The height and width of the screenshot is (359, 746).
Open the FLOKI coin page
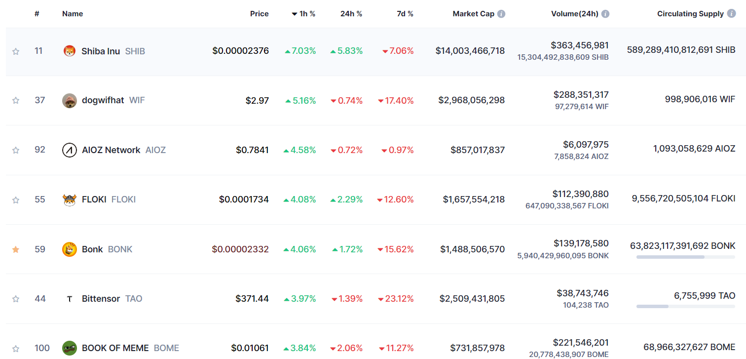(x=109, y=199)
